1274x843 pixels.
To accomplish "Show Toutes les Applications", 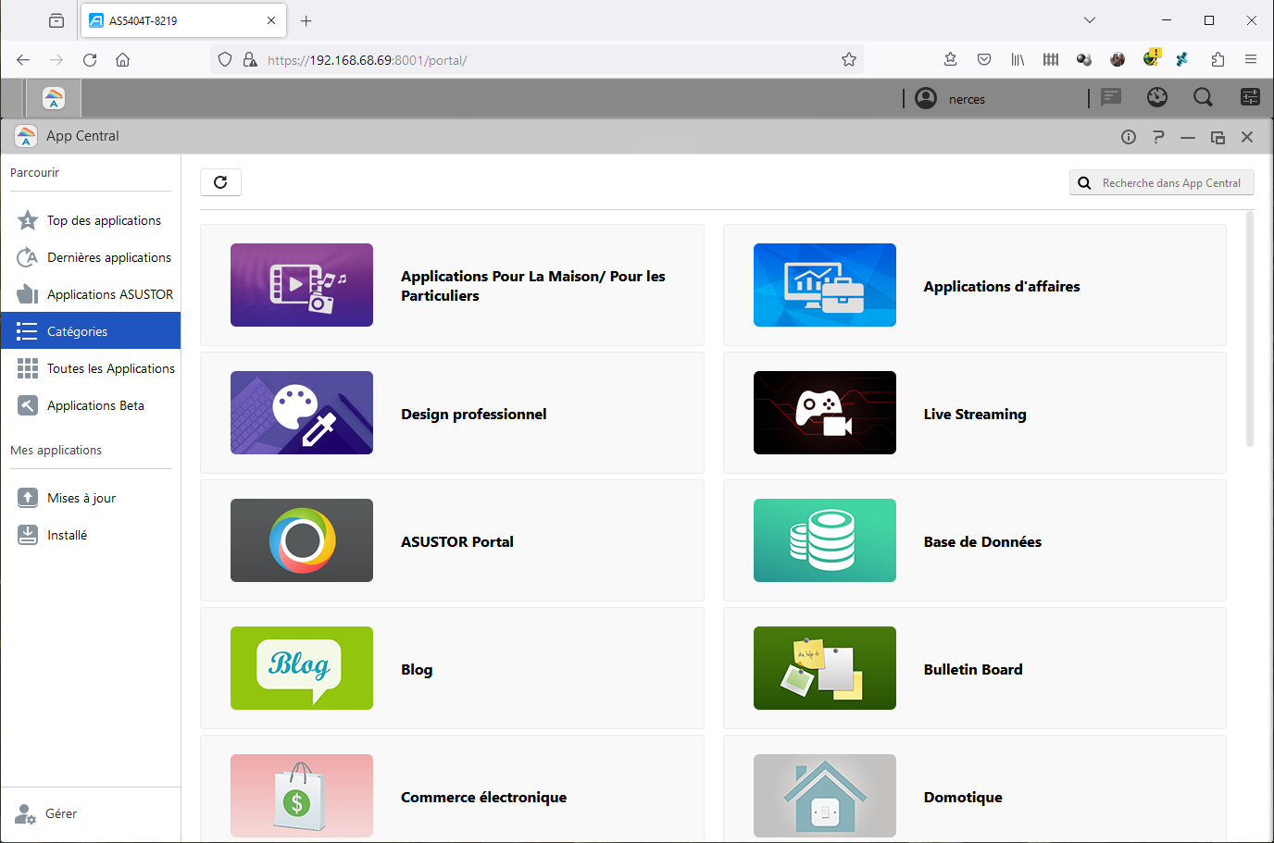I will (x=91, y=368).
